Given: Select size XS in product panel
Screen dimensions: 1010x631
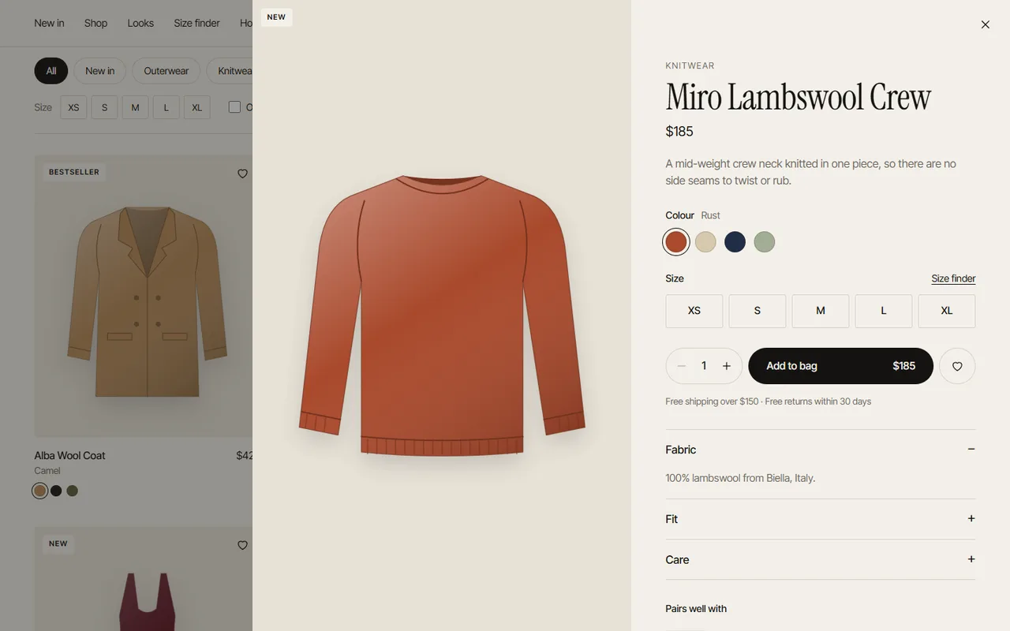Looking at the screenshot, I should point(694,311).
